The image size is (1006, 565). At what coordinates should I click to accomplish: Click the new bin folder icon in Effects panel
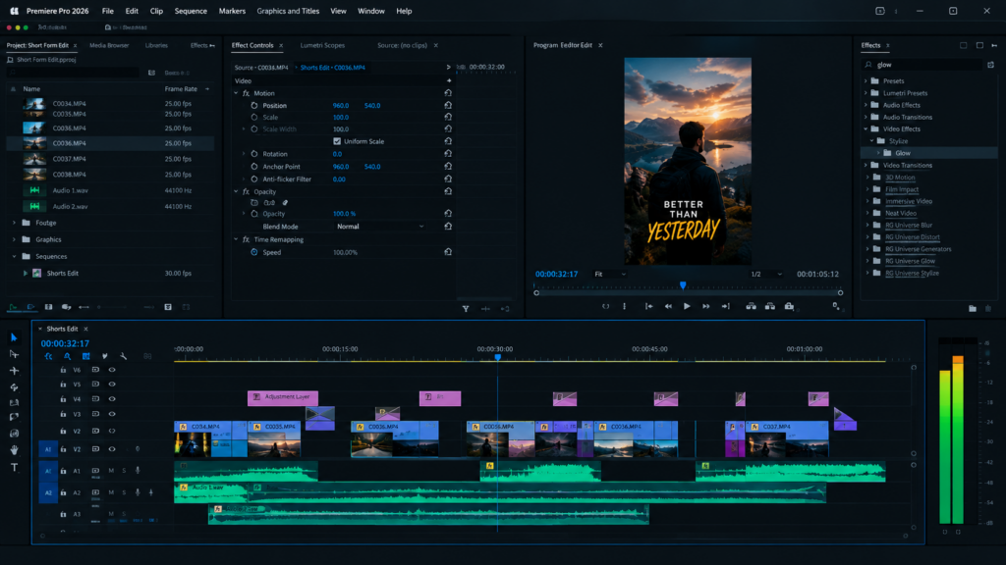pos(973,309)
